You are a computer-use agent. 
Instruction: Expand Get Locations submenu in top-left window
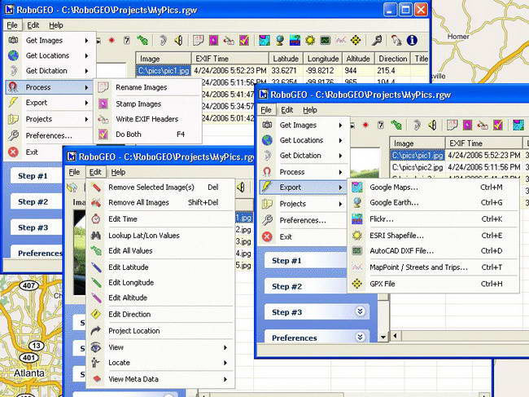coord(87,55)
